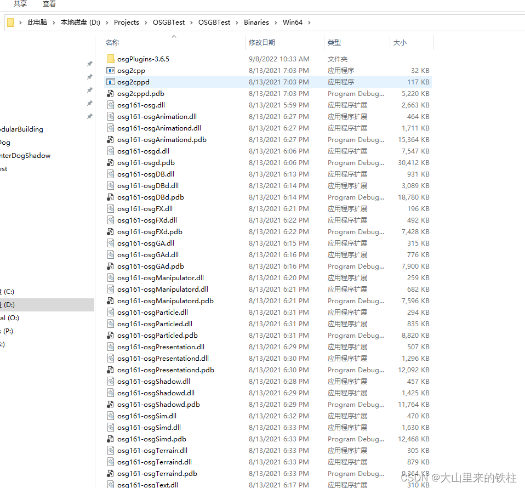The image size is (525, 488).
Task: Switch to the 共享 ribbon tab
Action: 20,4
